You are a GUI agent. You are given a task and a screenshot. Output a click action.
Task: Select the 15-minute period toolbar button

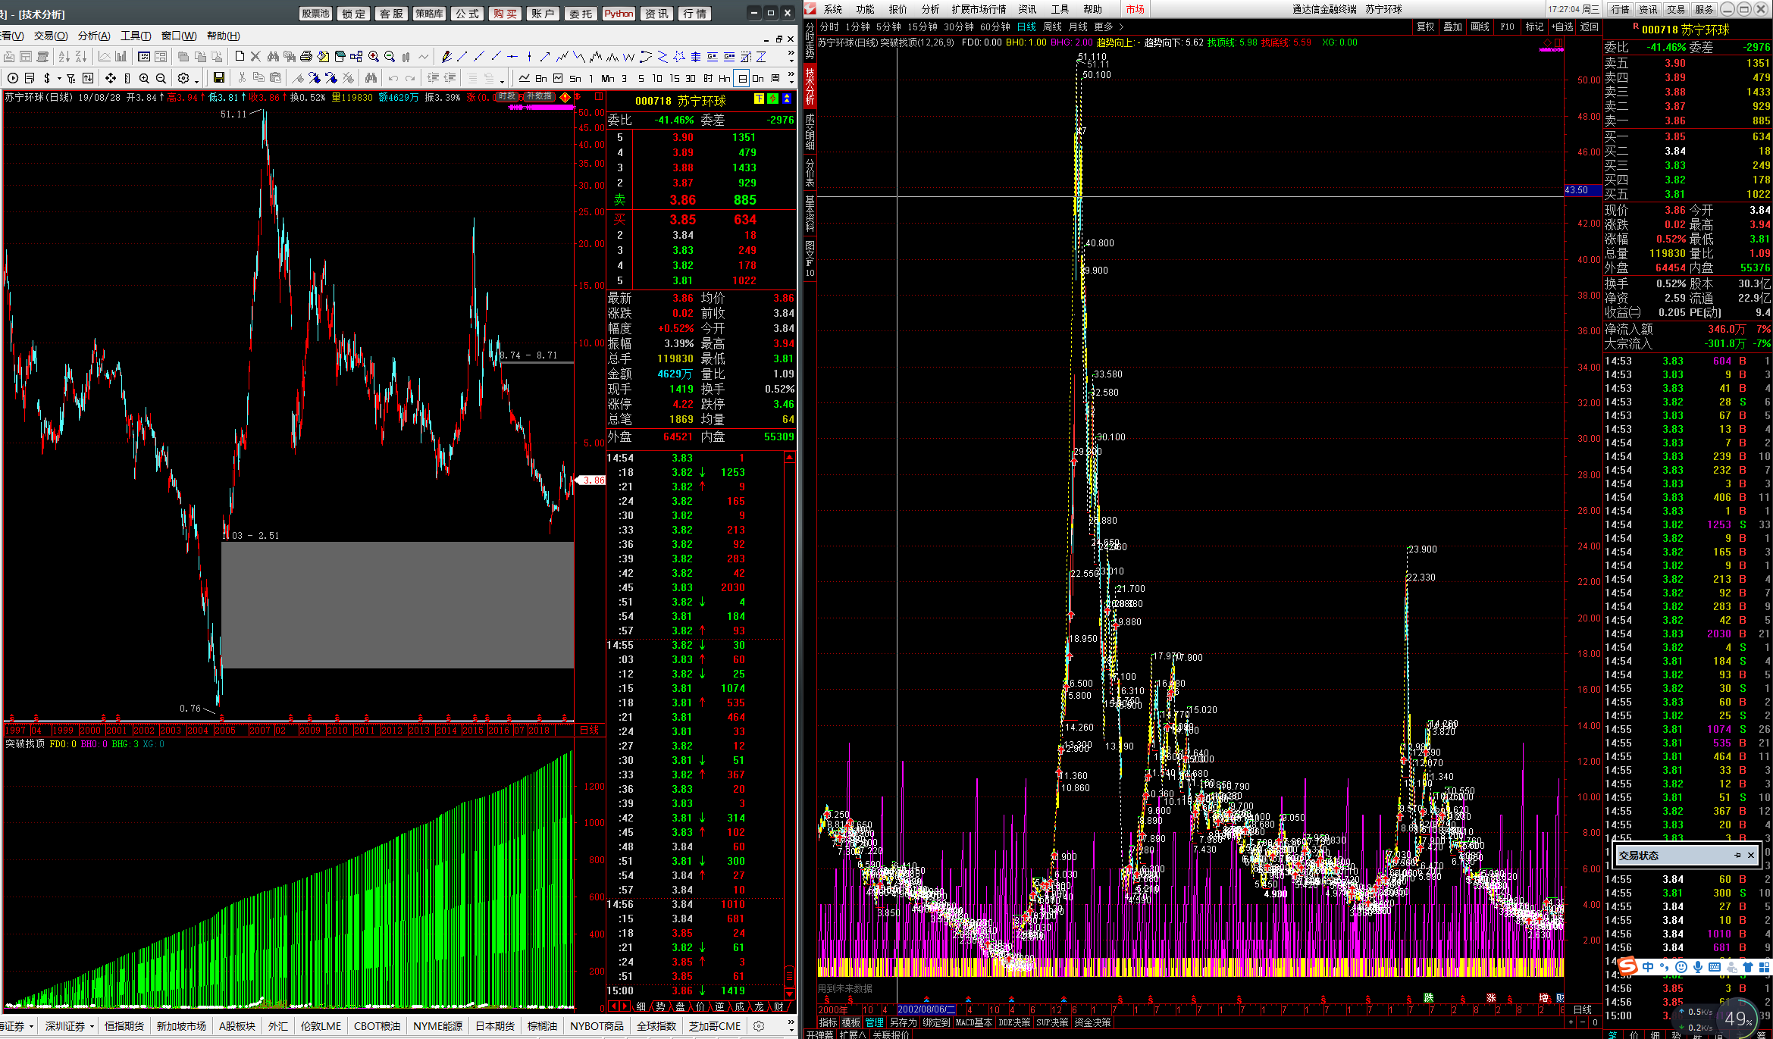674,78
